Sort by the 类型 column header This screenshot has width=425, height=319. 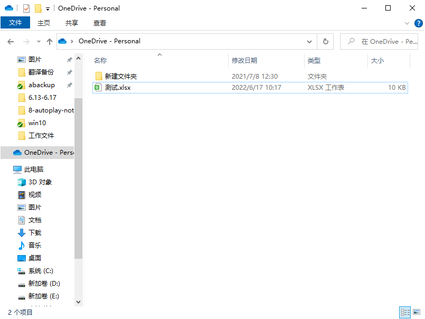tap(314, 61)
